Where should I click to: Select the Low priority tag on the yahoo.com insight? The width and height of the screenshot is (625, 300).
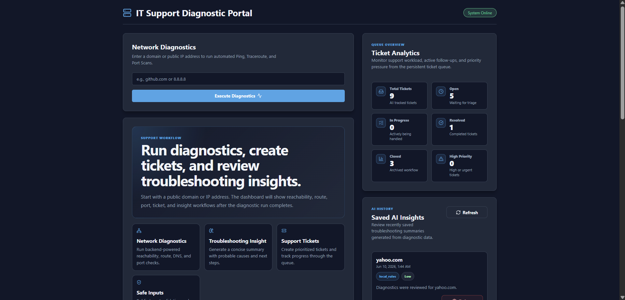click(408, 277)
